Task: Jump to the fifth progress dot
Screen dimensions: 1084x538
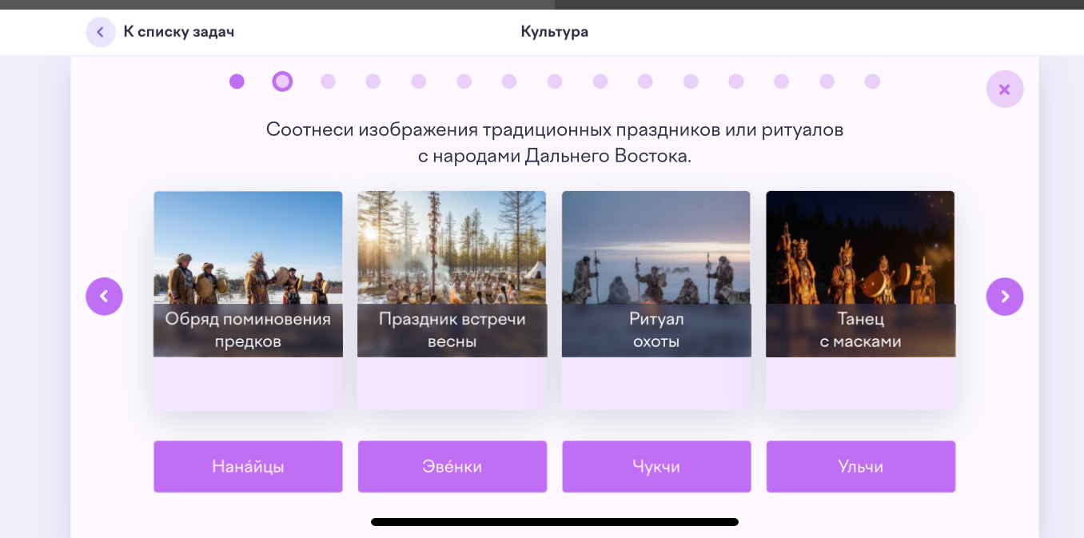Action: point(419,82)
